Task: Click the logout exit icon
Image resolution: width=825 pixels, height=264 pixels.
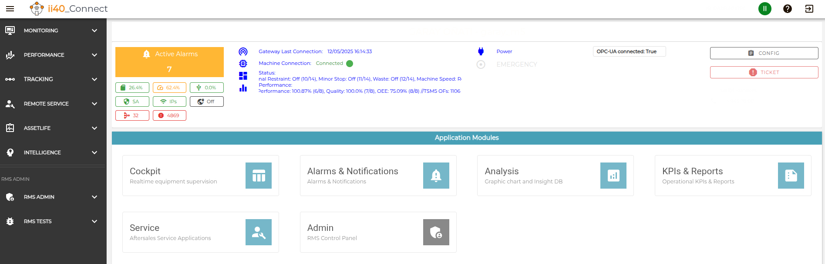Action: tap(809, 9)
